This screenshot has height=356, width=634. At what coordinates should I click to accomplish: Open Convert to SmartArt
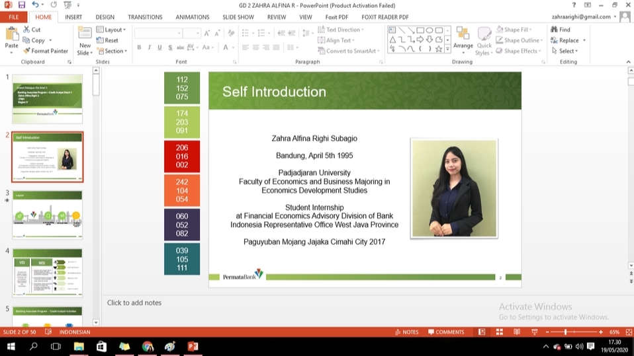(x=349, y=51)
